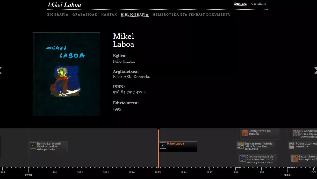317x179 pixels.
Task: Click Euskararen historia txikia book icon
Action: point(241,146)
